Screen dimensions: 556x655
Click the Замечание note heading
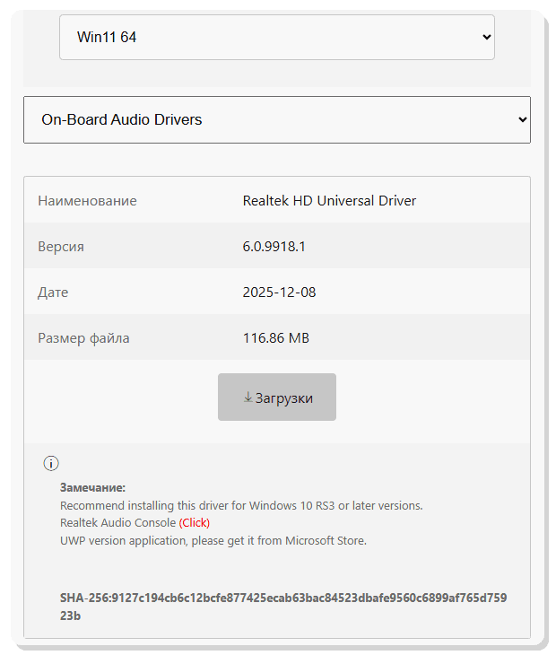click(92, 487)
